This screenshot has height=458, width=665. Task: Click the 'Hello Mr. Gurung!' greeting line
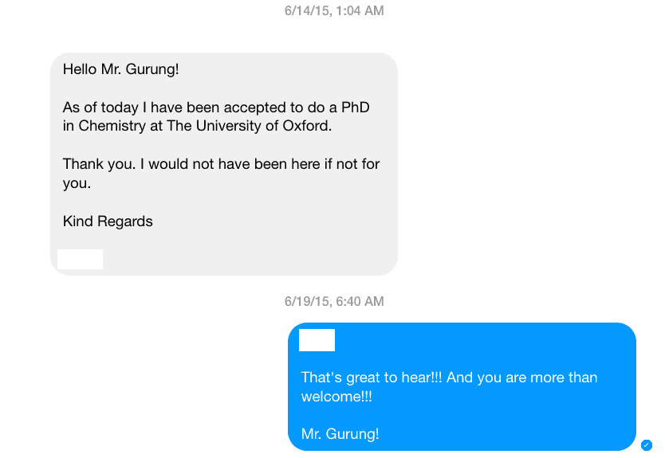(121, 69)
